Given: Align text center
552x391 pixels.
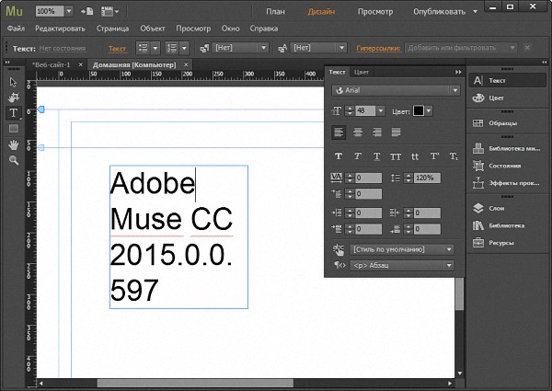Looking at the screenshot, I should 358,132.
